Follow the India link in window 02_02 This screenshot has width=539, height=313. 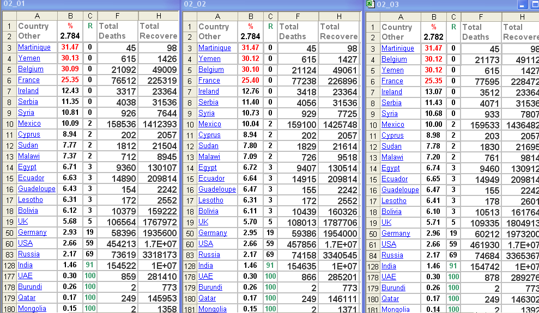coord(205,266)
